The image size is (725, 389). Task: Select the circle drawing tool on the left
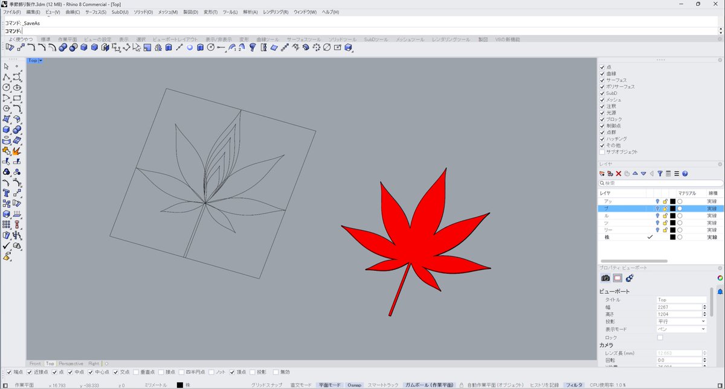[x=6, y=87]
